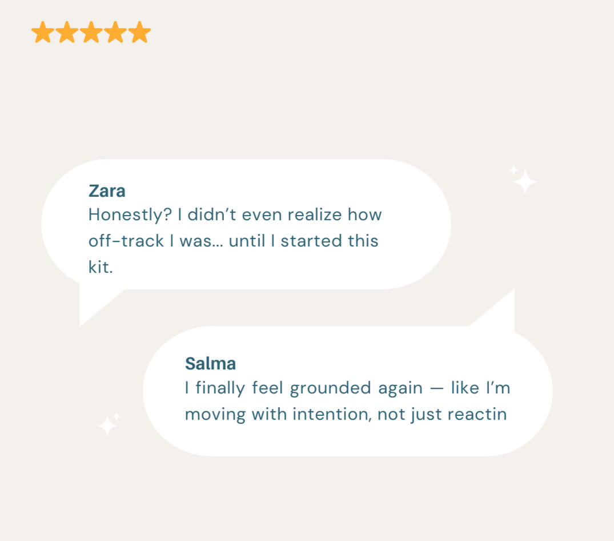This screenshot has height=541, width=614.
Task: Click the large sparkle icon at bottom left
Action: (x=107, y=426)
